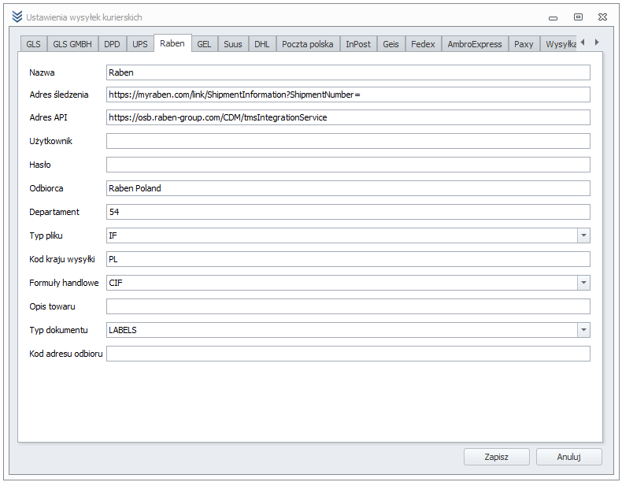Click the Formuły handlowe label

coord(64,283)
